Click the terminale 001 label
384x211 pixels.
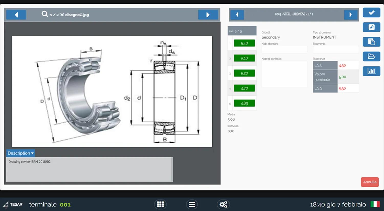[50, 204]
